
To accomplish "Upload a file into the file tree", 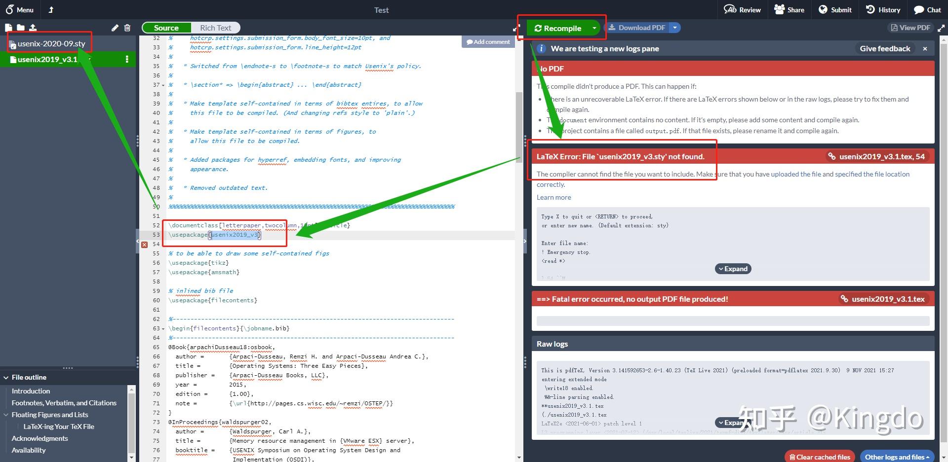I will [x=33, y=28].
